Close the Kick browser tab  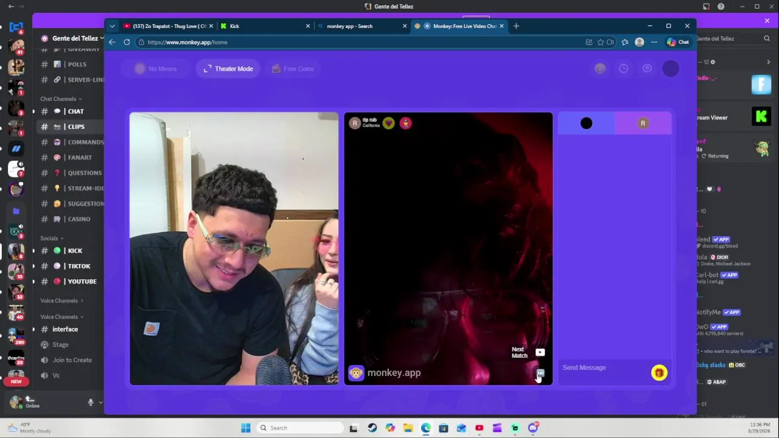pos(308,26)
